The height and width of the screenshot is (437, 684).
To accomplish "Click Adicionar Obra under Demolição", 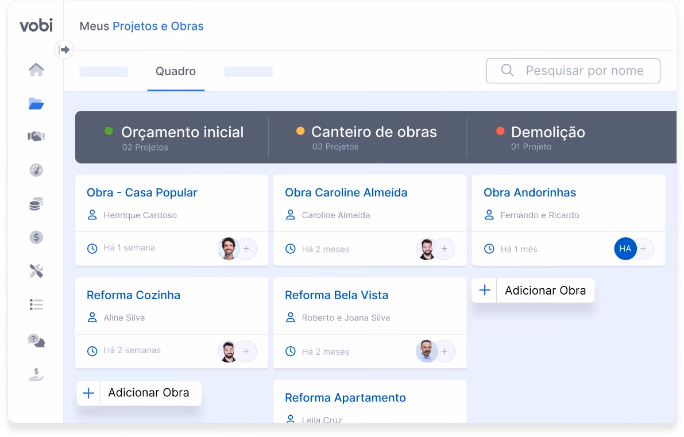I will (533, 291).
